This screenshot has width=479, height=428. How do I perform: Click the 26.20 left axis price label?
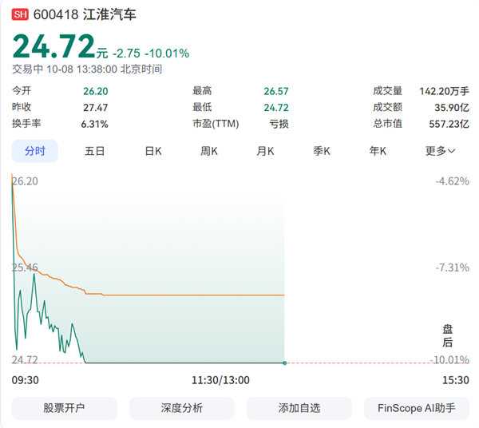tap(25, 181)
